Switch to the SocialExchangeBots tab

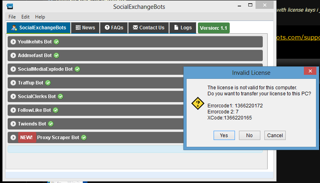tap(39, 28)
